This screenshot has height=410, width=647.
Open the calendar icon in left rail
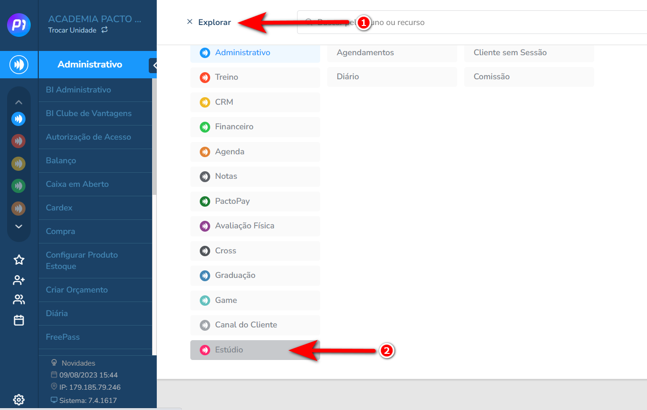click(x=19, y=320)
